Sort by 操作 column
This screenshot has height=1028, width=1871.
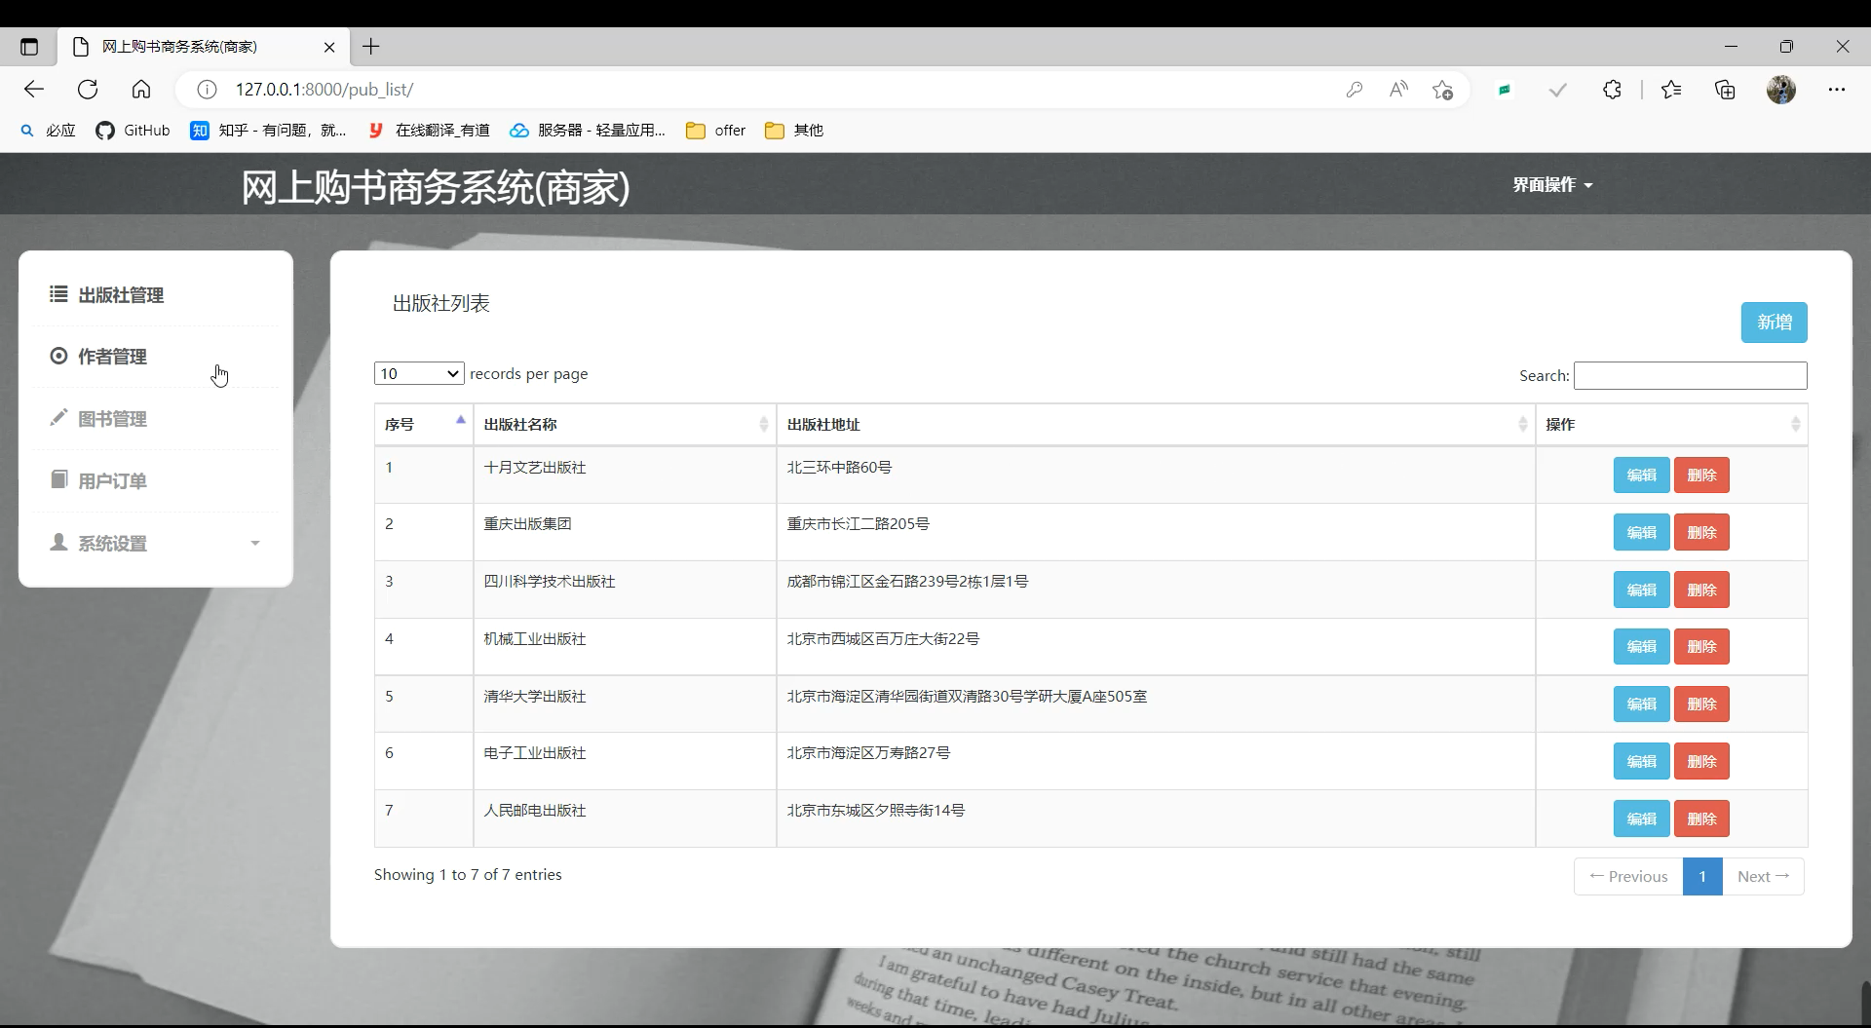point(1671,424)
